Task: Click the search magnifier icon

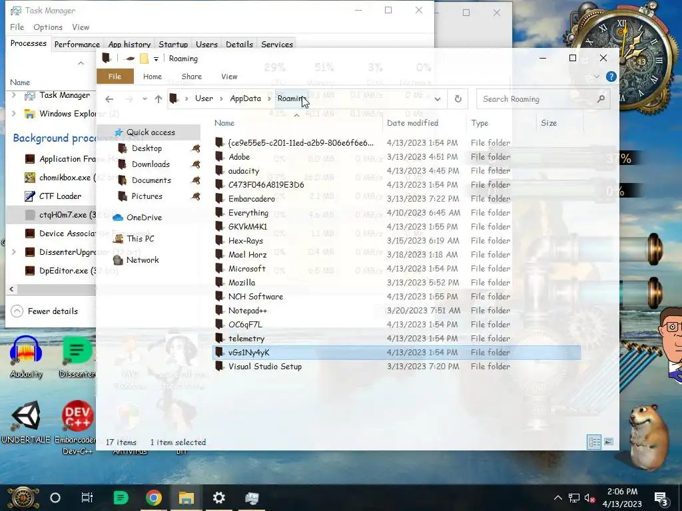Action: coord(601,99)
